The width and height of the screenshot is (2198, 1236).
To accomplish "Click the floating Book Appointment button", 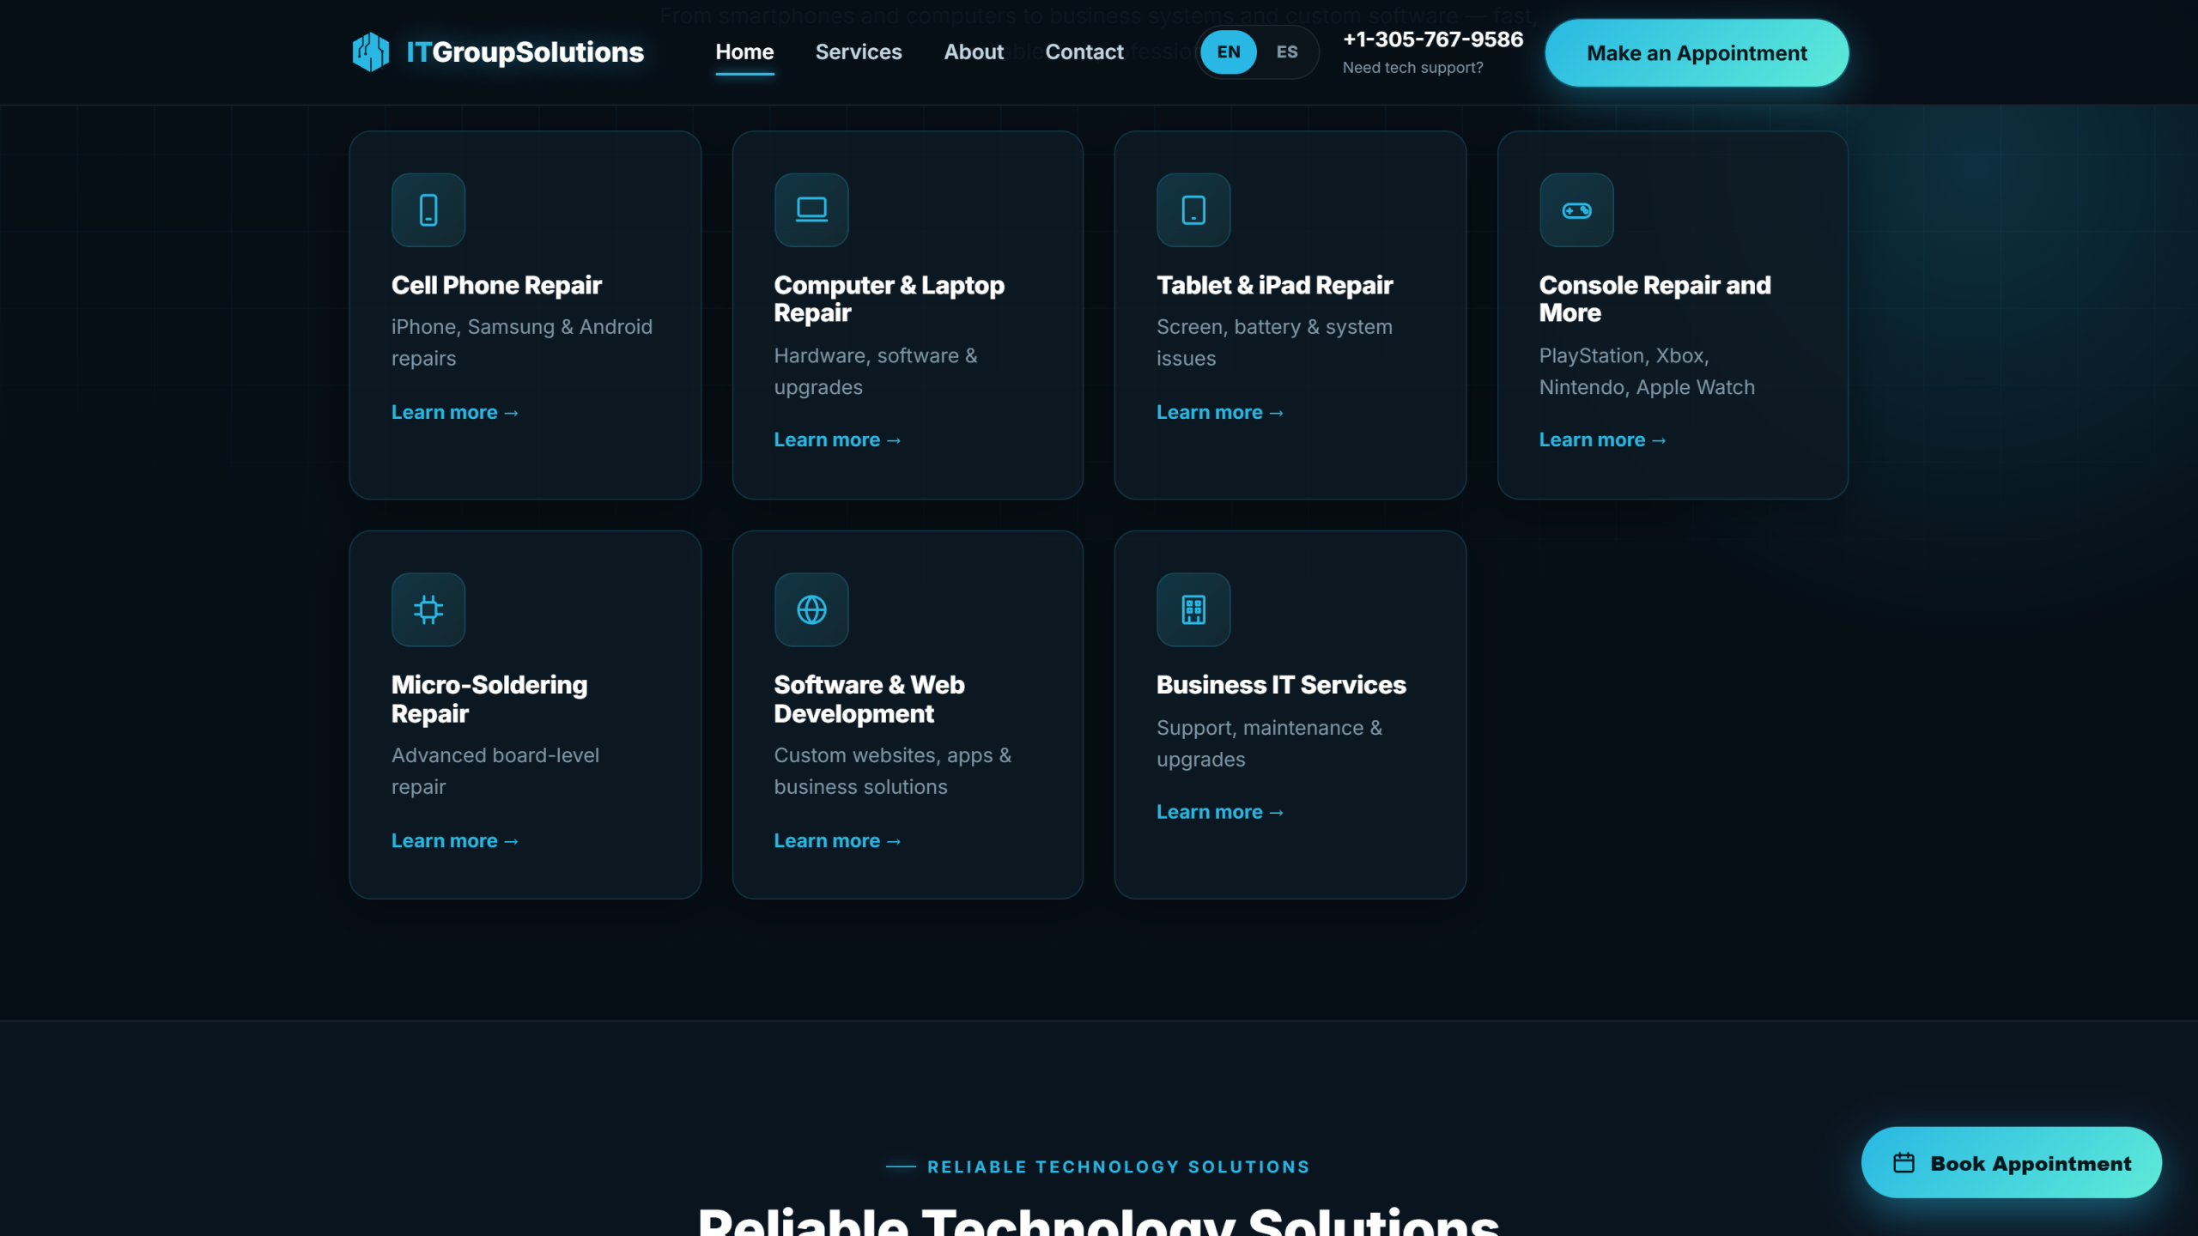I will (2011, 1163).
